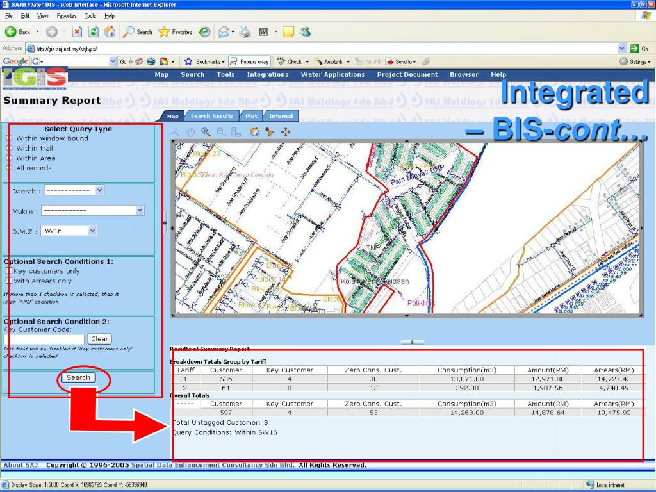Viewport: 656px width, 492px height.
Task: Open the Map menu in navigation bar
Action: click(x=161, y=74)
